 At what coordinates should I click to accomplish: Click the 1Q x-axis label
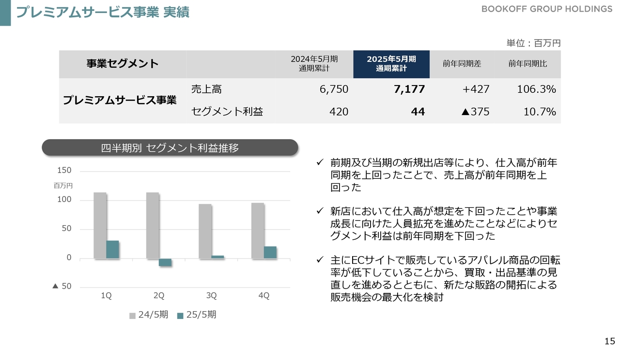[106, 296]
